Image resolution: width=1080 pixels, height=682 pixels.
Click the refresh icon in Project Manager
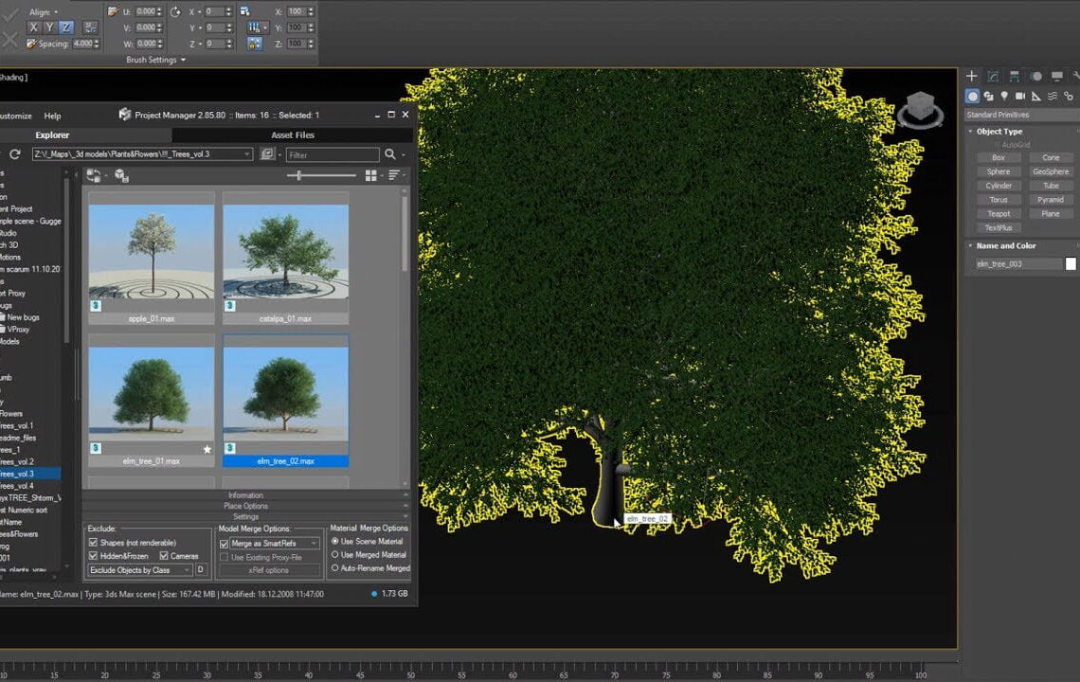tap(15, 154)
